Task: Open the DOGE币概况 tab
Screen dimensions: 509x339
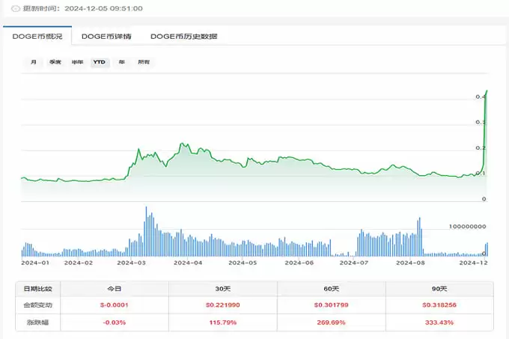Action: [x=37, y=36]
